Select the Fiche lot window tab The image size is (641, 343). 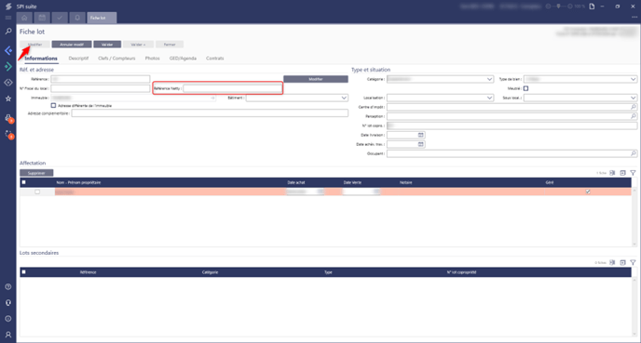[102, 18]
